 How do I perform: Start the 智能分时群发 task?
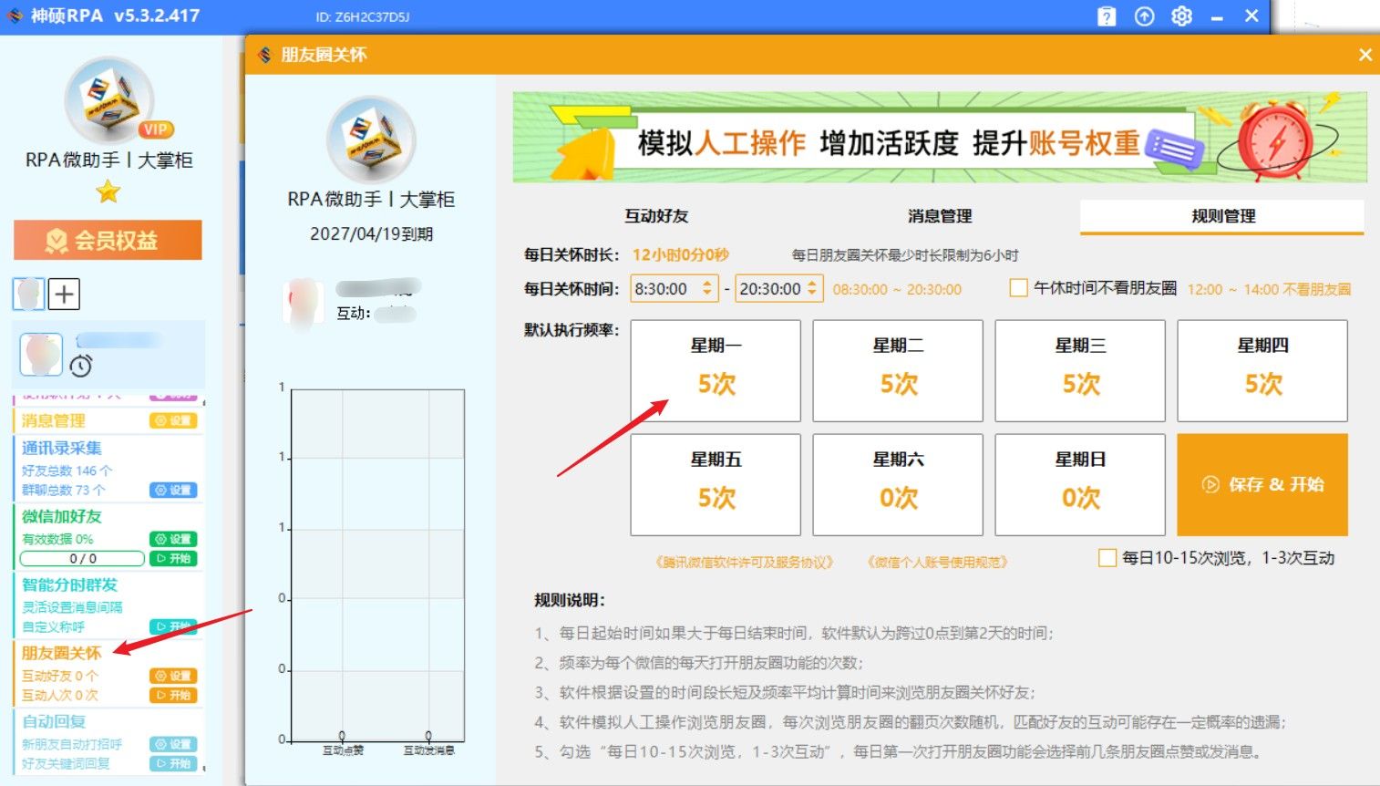click(x=173, y=626)
